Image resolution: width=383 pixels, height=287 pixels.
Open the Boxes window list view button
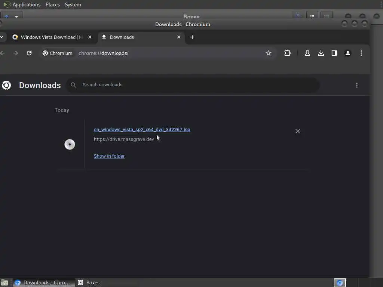click(312, 16)
